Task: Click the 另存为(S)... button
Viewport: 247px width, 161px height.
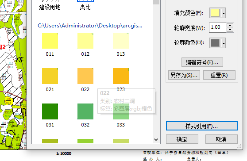Action: pyautogui.click(x=184, y=75)
